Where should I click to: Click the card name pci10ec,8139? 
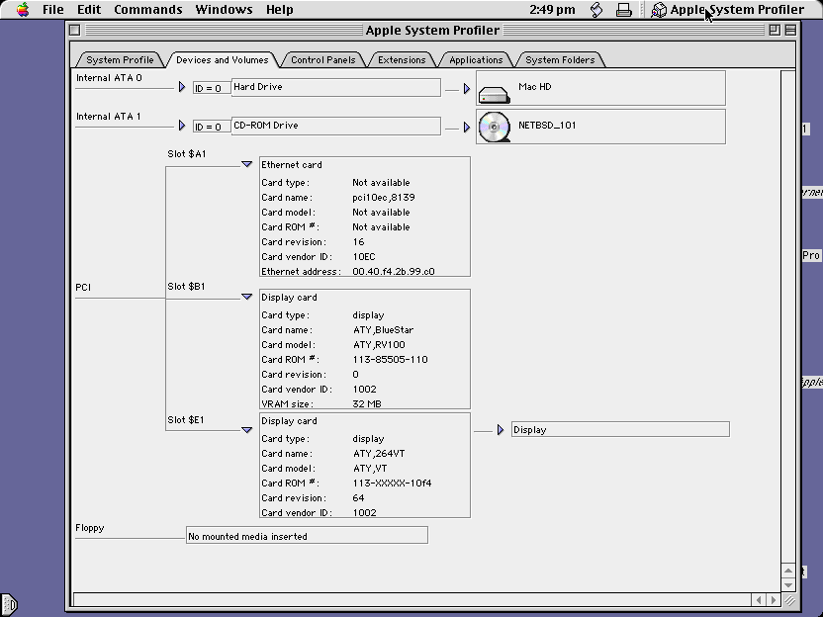pos(384,198)
